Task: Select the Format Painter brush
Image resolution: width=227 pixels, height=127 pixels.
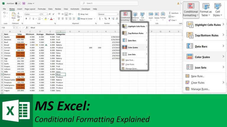Action: [x=18, y=20]
